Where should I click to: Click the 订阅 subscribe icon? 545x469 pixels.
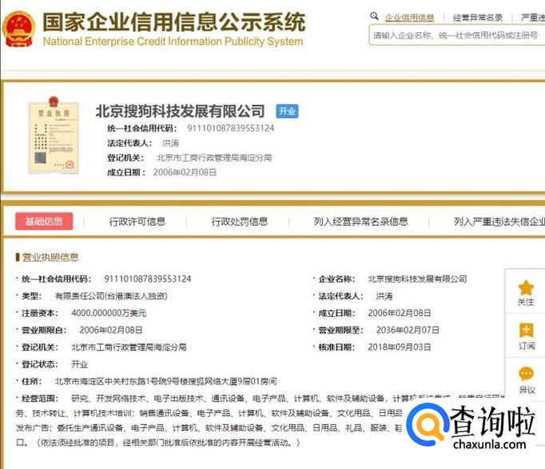527,330
